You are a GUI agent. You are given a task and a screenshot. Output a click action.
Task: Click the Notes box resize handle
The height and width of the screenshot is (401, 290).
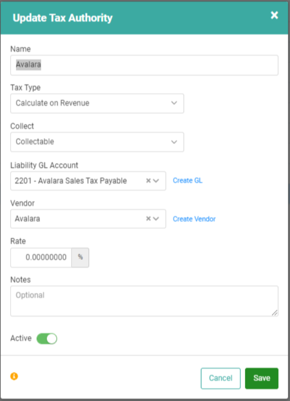point(275,312)
